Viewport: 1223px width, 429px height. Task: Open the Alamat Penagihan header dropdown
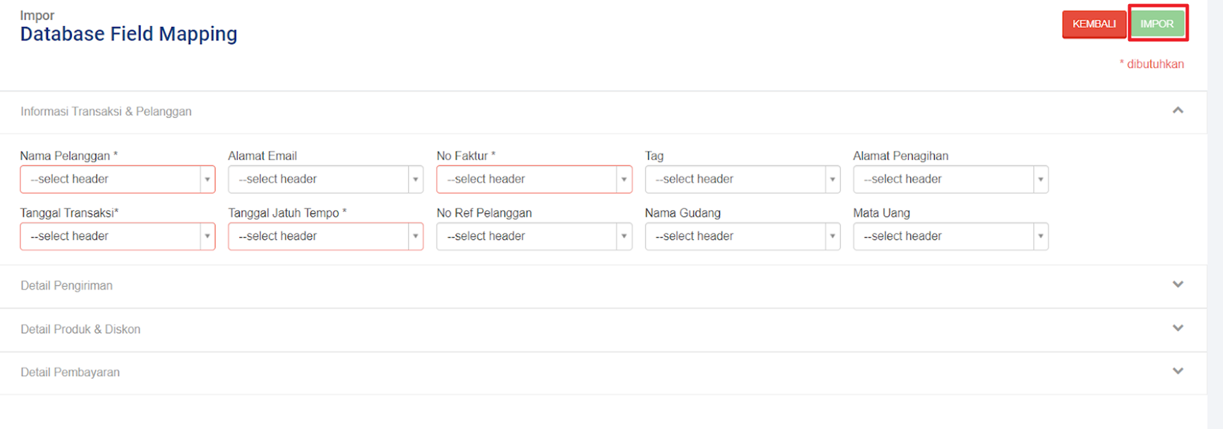pos(950,179)
